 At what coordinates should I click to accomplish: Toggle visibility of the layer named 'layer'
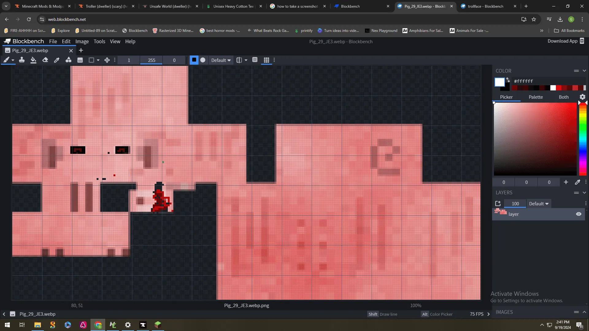[579, 214]
